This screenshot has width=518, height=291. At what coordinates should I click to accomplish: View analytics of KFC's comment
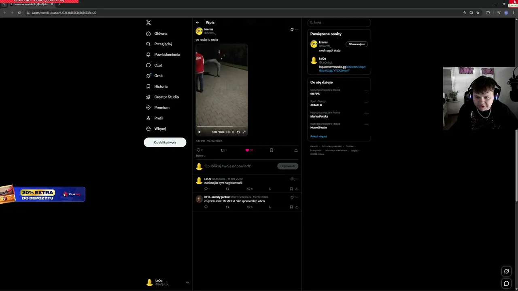pos(270,207)
